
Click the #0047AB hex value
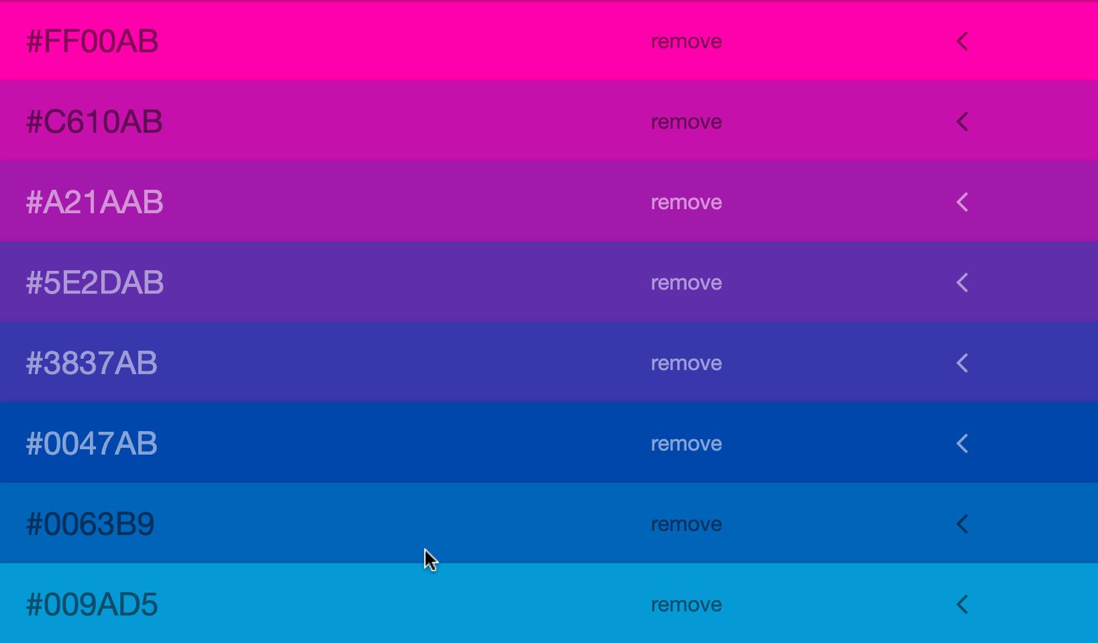[x=91, y=444]
